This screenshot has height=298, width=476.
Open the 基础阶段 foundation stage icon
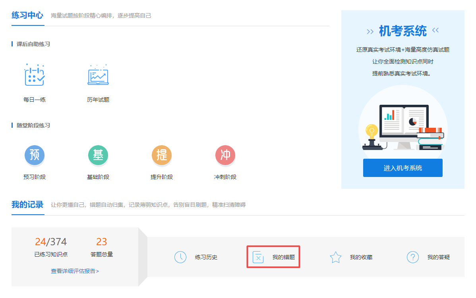(98, 155)
